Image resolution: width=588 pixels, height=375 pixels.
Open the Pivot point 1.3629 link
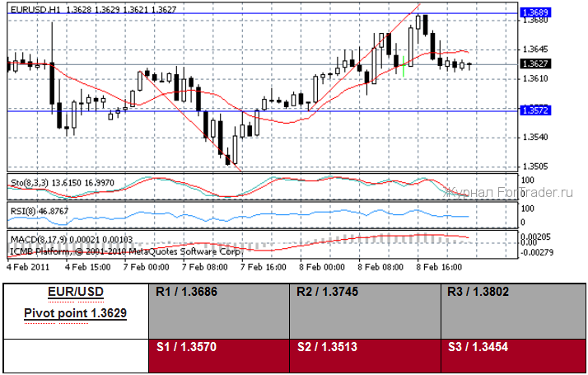[75, 314]
